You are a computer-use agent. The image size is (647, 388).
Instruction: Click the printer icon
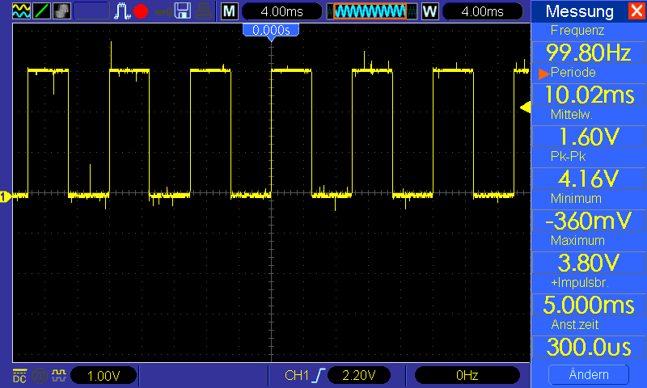204,11
